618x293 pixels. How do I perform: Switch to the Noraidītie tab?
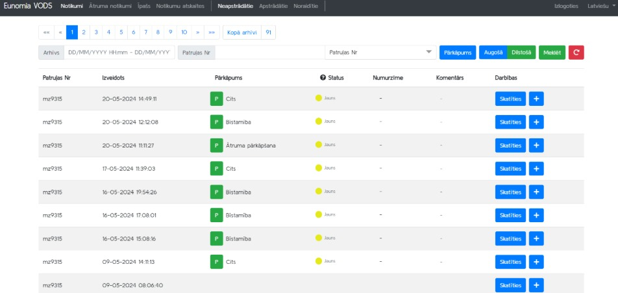pyautogui.click(x=306, y=6)
